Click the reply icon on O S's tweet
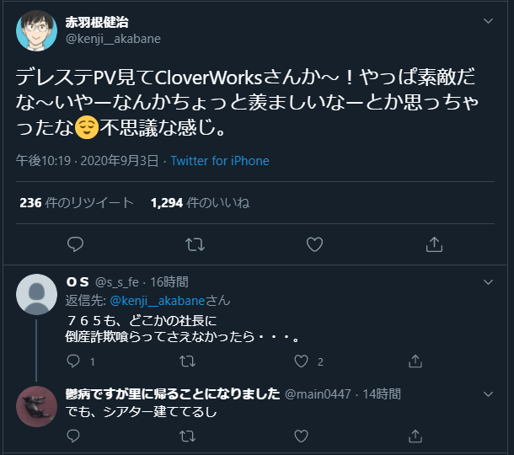The image size is (514, 455). coord(73,361)
